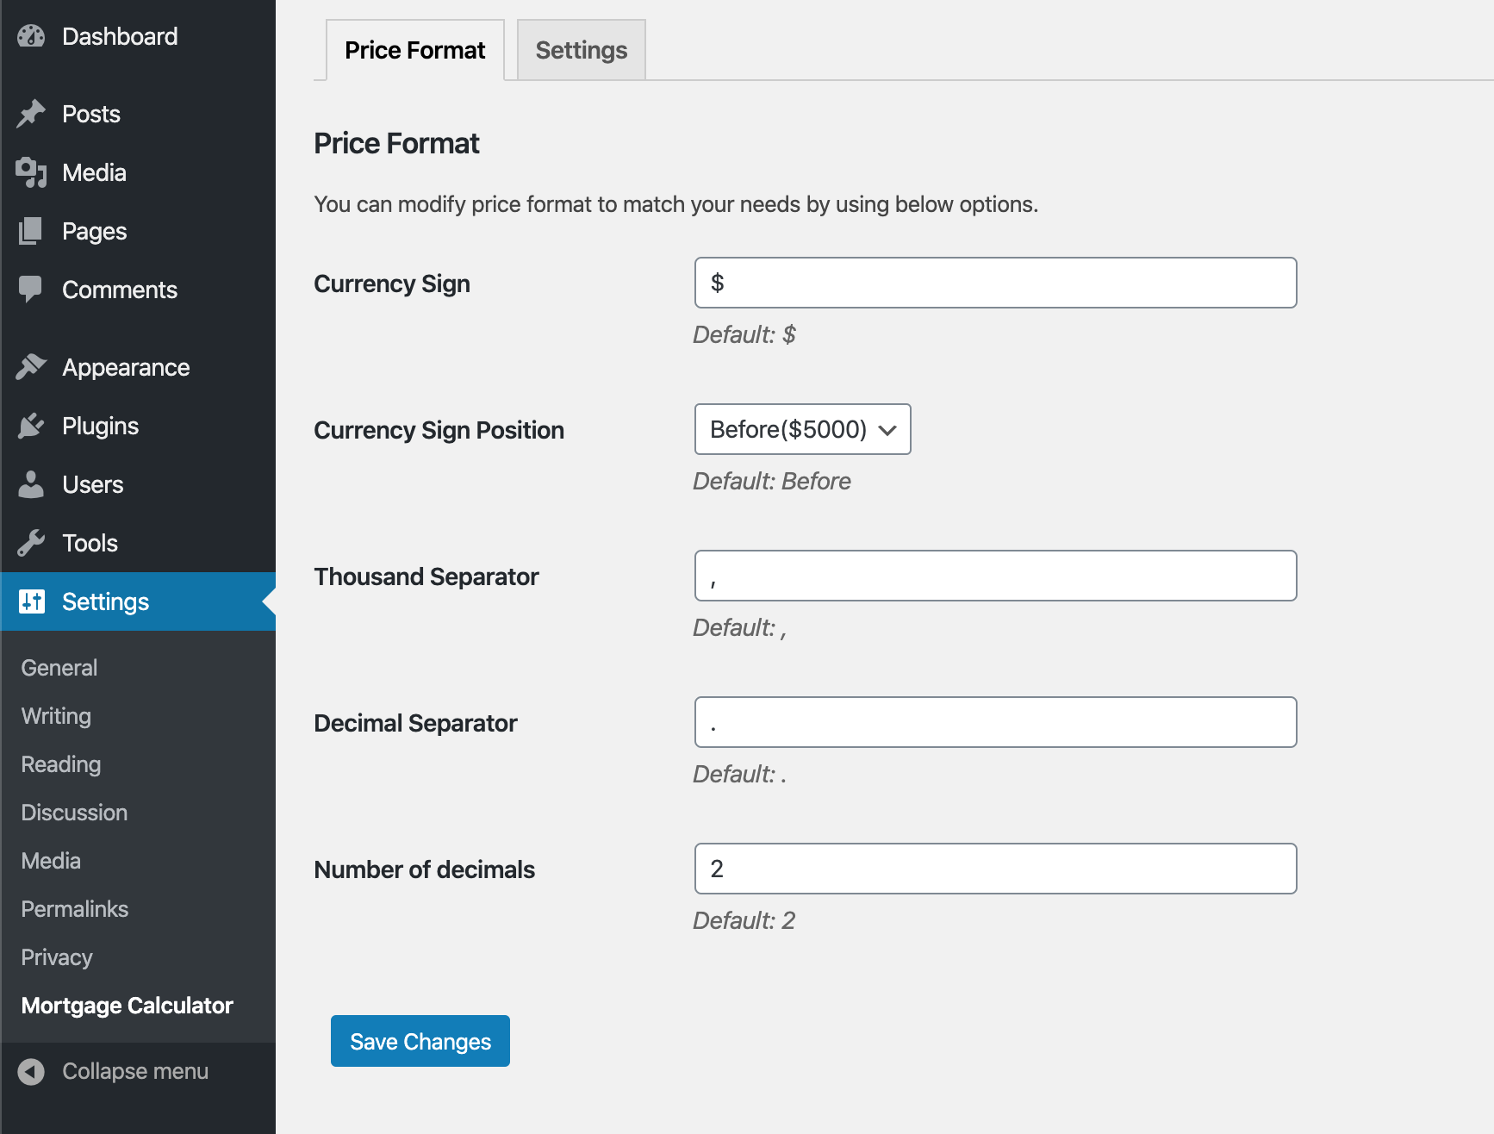This screenshot has width=1494, height=1134.
Task: Open Permalinks settings submenu
Action: [75, 909]
